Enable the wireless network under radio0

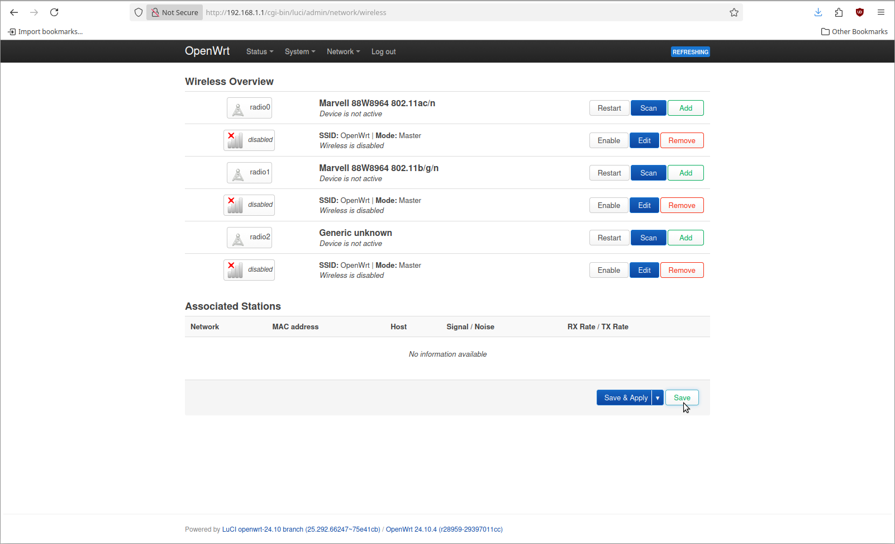click(x=608, y=141)
